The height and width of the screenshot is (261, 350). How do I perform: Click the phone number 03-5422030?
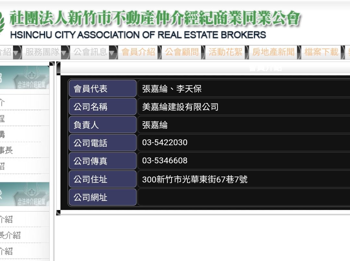(x=165, y=143)
